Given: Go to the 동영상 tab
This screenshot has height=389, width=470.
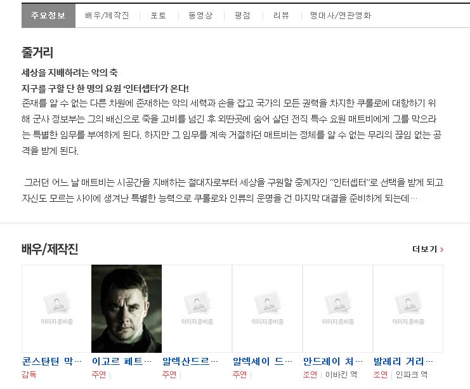Looking at the screenshot, I should click(200, 15).
